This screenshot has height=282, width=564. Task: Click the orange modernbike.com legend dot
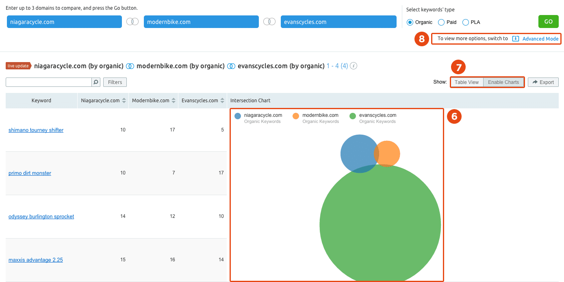296,116
